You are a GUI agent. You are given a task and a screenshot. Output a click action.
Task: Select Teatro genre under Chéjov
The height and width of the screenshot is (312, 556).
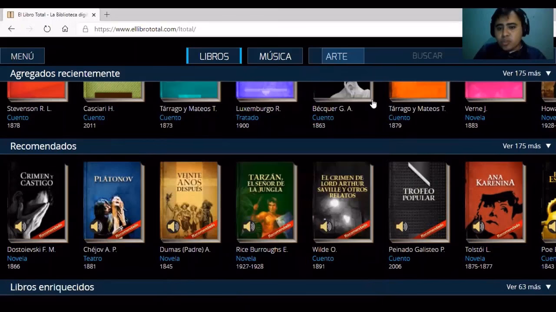(x=93, y=258)
